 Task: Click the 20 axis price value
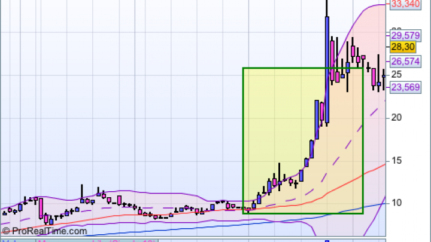pos(396,118)
